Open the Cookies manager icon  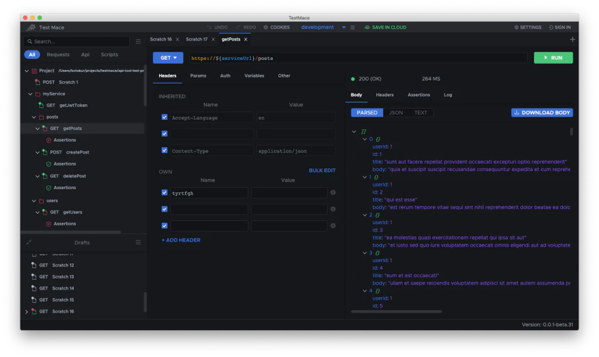pos(266,27)
